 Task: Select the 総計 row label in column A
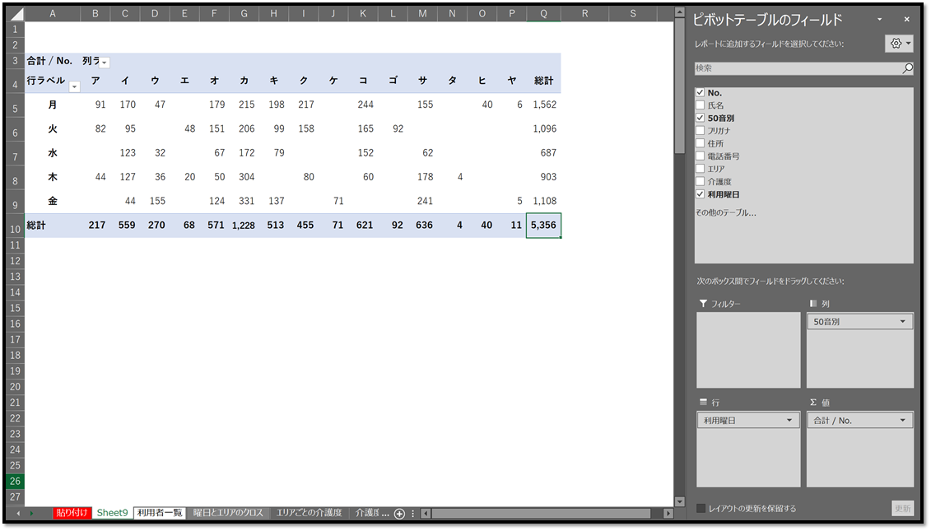pos(52,226)
